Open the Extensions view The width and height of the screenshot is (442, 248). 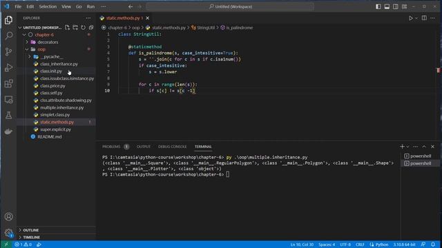coord(9,83)
